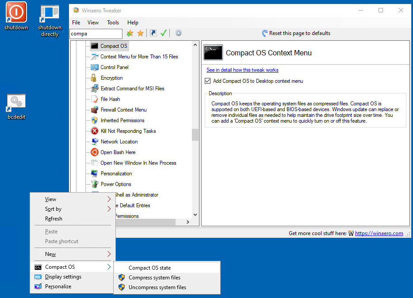Viewport: 413px width, 298px height.
Task: Uncheck Add Compact OS to Desktop context menu
Action: [x=207, y=81]
